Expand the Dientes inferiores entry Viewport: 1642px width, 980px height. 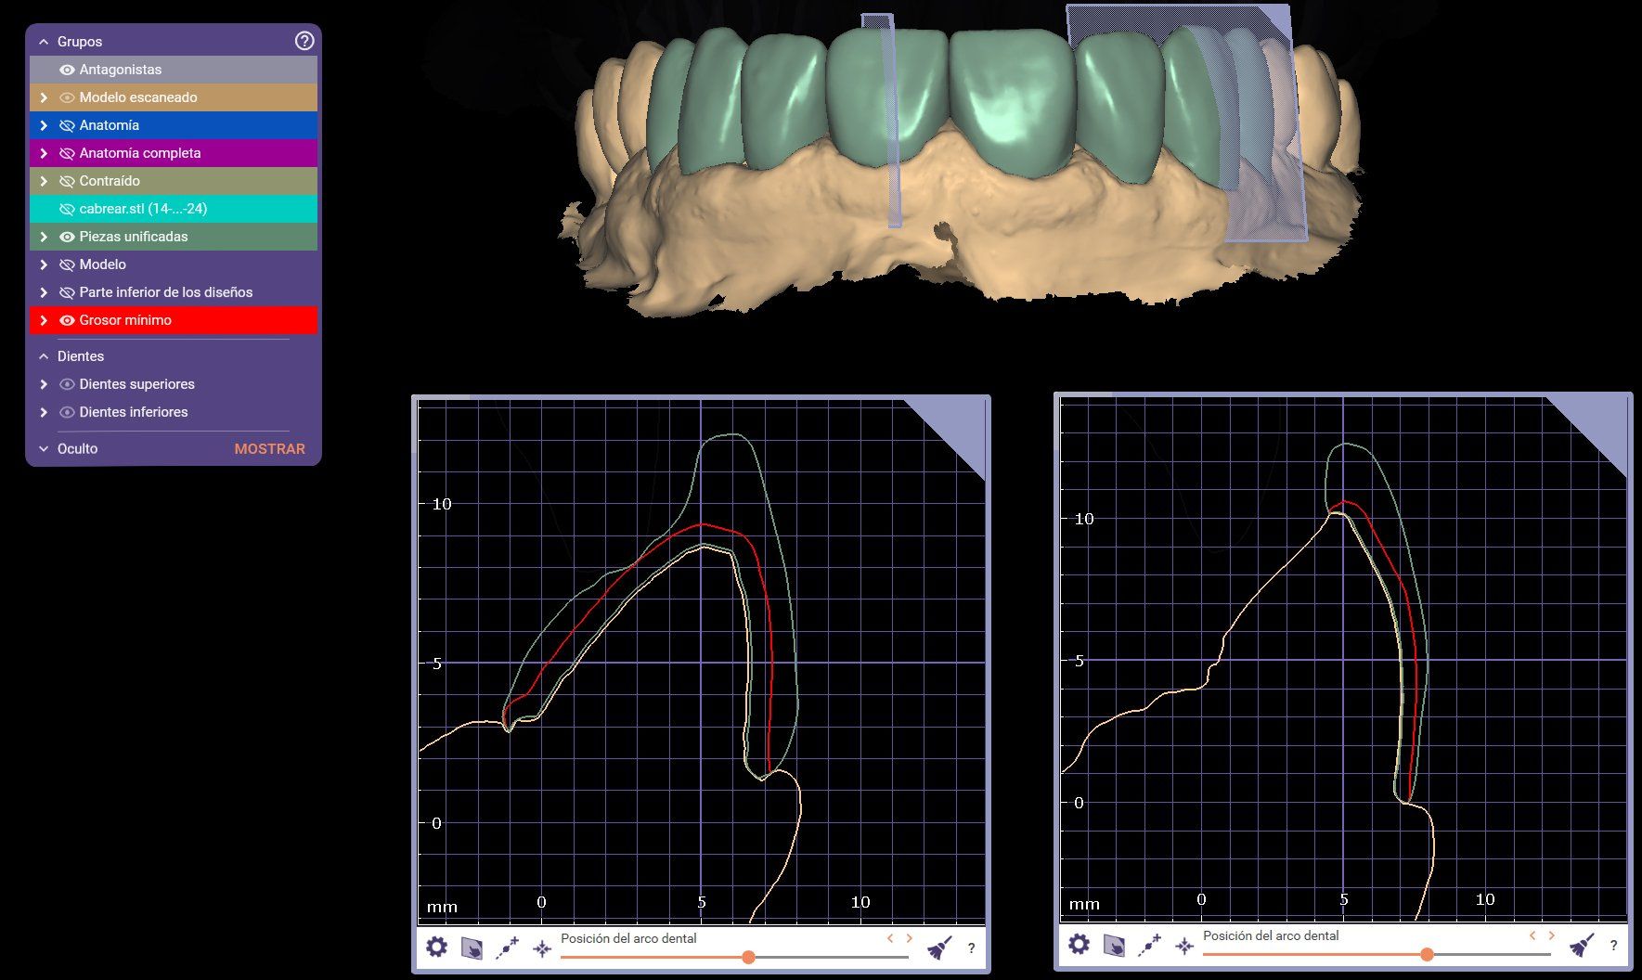click(x=44, y=412)
